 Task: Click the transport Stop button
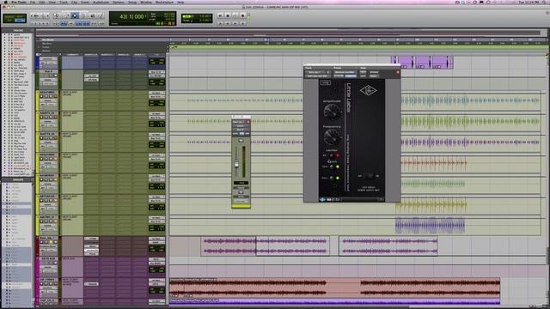pyautogui.click(x=228, y=15)
